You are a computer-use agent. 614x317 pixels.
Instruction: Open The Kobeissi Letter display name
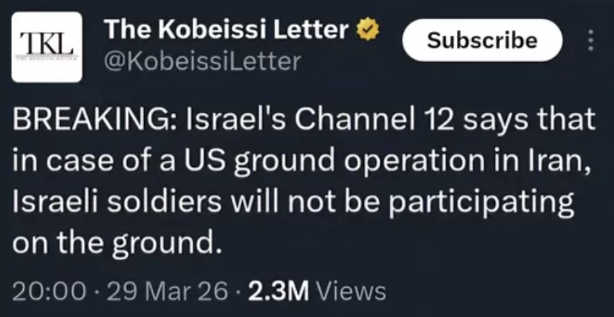[227, 29]
